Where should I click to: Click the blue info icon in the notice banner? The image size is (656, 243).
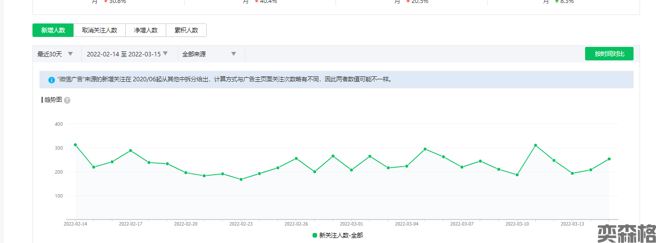[51, 80]
